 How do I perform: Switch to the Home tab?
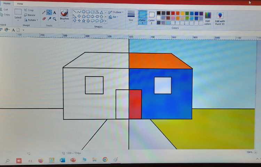(7, 3)
